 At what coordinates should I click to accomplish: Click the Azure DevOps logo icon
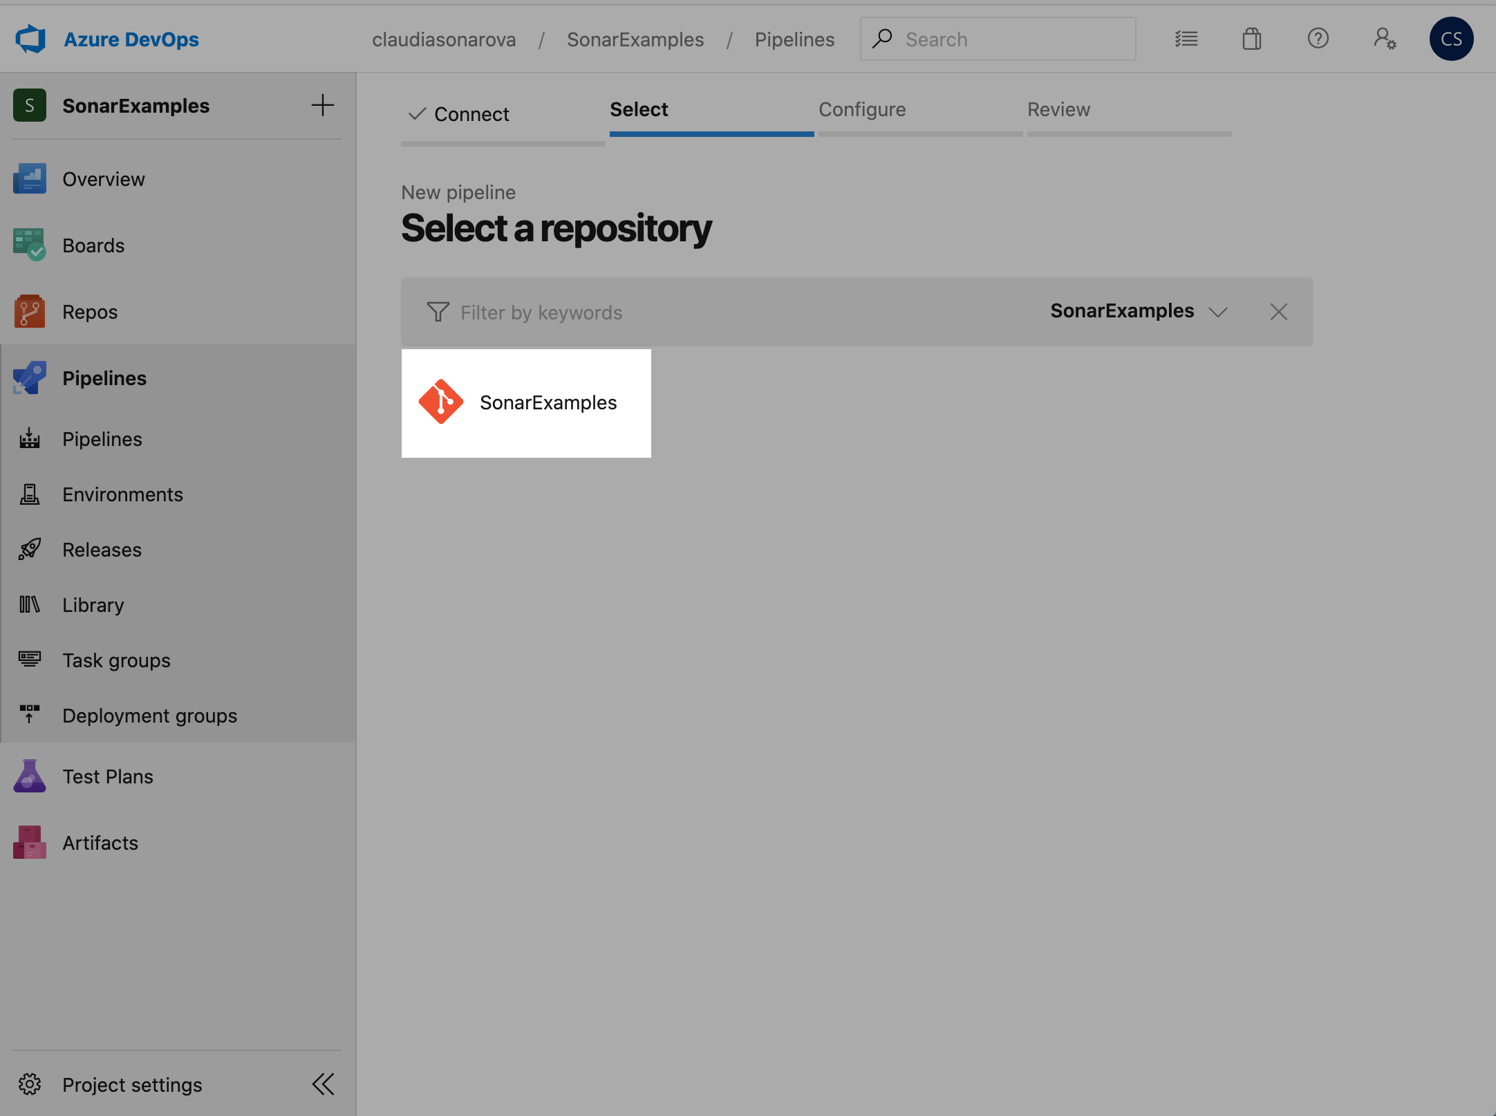(x=30, y=39)
